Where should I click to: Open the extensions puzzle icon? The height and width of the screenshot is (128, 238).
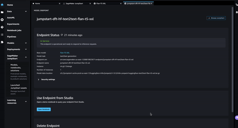pos(2,42)
